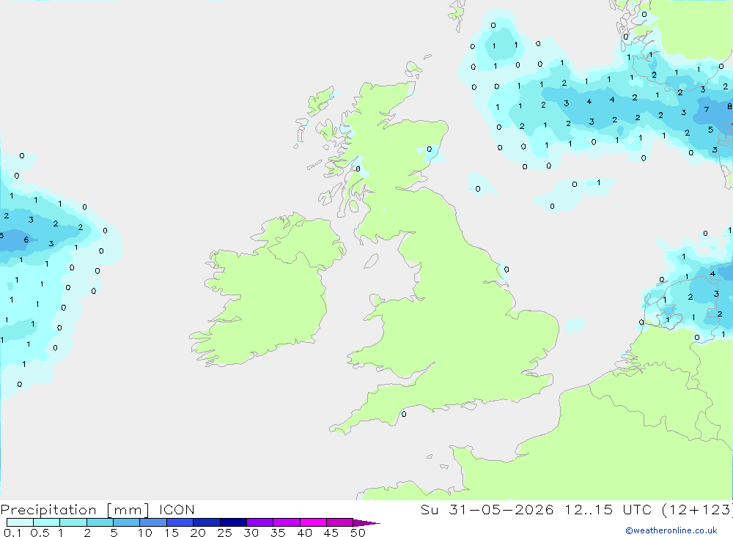
Task: Click the '0.5' legend scale label
Action: pyautogui.click(x=40, y=533)
